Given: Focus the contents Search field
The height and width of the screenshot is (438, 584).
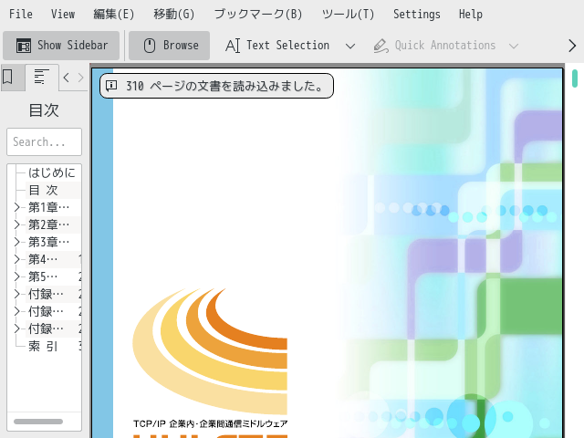Looking at the screenshot, I should click(x=44, y=142).
